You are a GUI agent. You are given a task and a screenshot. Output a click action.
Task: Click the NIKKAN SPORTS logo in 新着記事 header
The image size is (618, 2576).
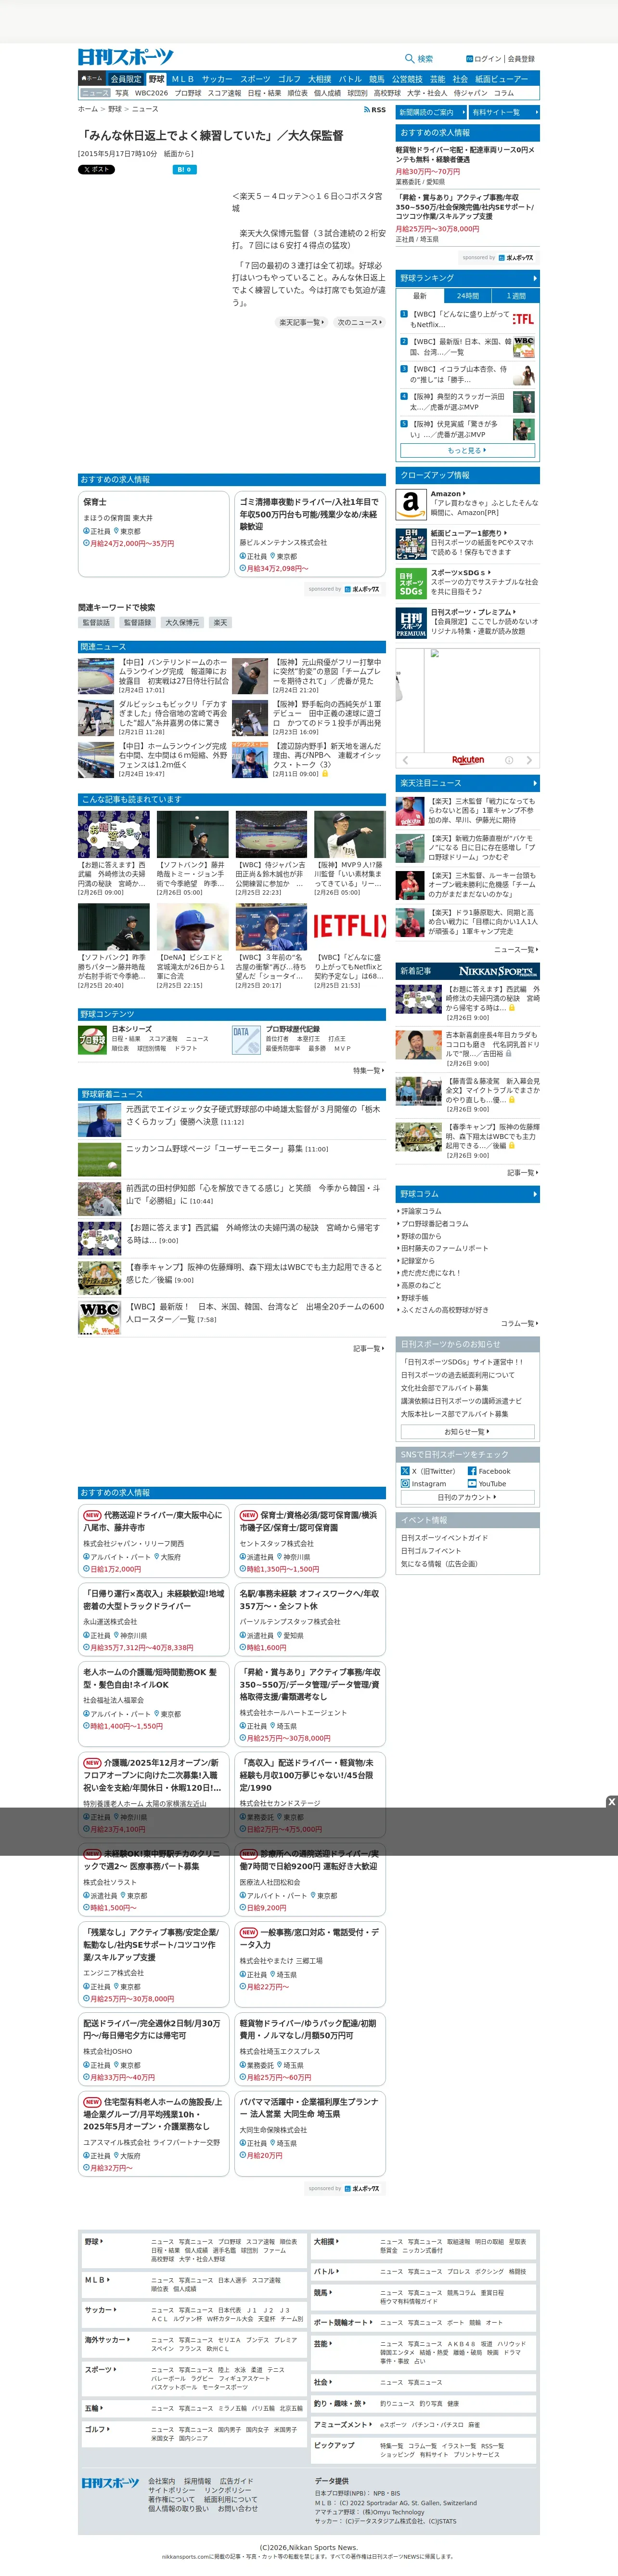point(498,971)
